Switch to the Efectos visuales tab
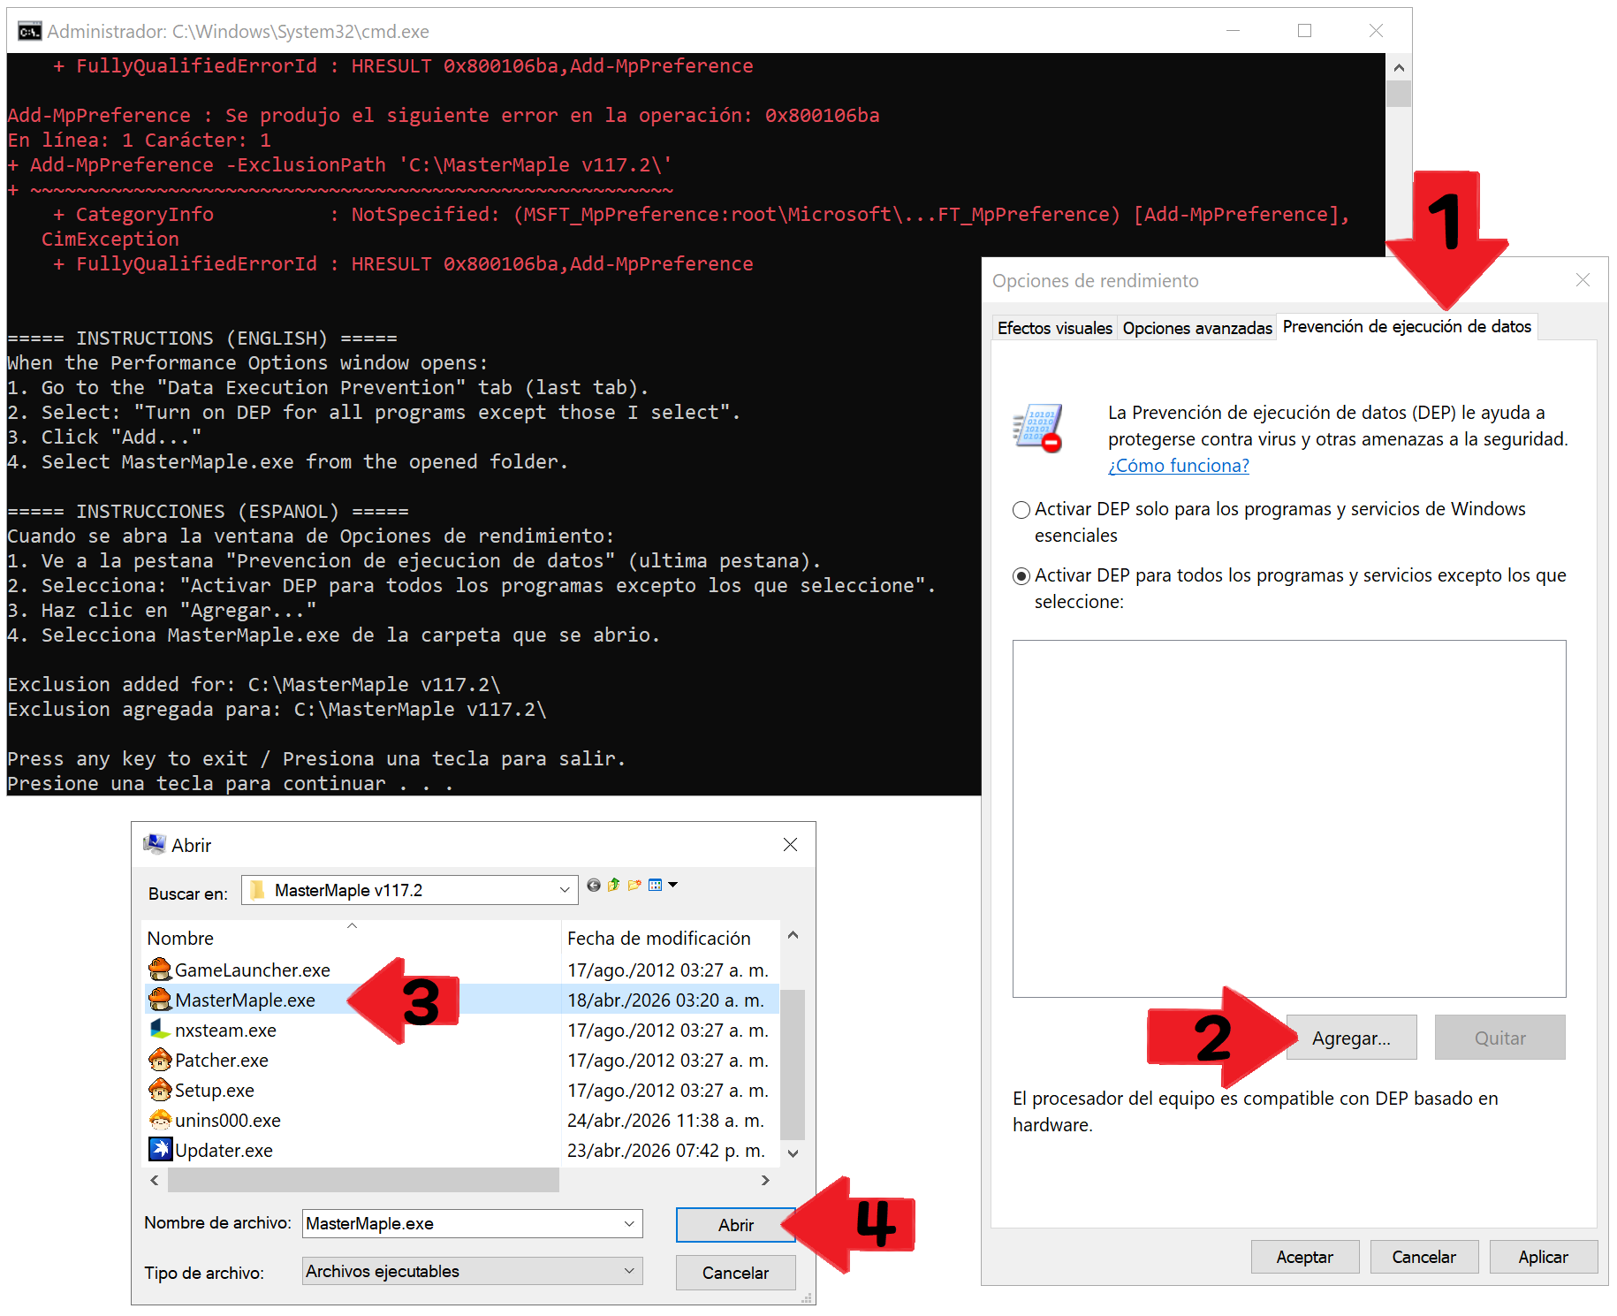The width and height of the screenshot is (1617, 1316). tap(1054, 328)
